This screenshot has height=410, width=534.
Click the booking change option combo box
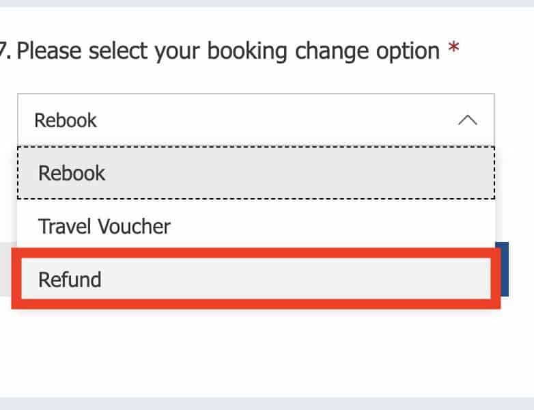coord(256,121)
